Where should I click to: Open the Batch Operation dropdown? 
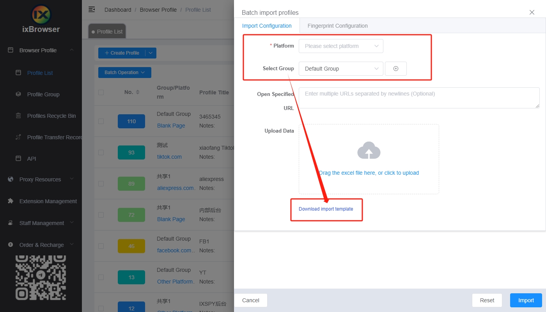[x=125, y=73]
